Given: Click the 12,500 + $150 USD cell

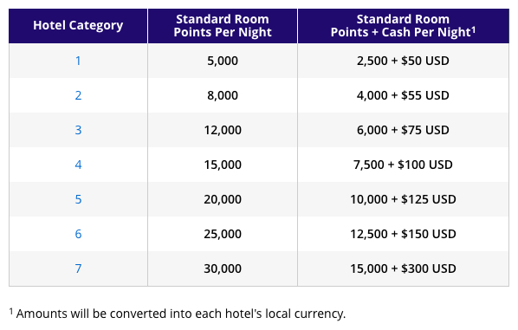Looking at the screenshot, I should [x=403, y=234].
